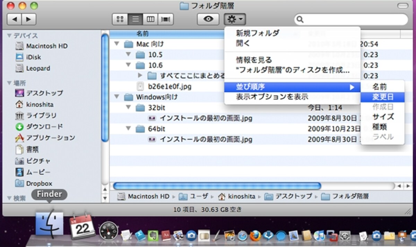
Task: Select インストールの最初の画面.jpg under 64bit
Action: point(206,140)
